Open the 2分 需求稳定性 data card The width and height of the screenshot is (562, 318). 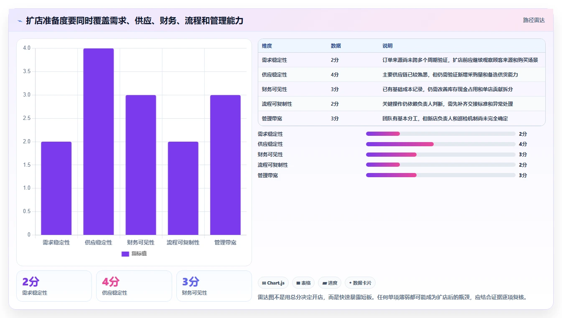coord(54,286)
